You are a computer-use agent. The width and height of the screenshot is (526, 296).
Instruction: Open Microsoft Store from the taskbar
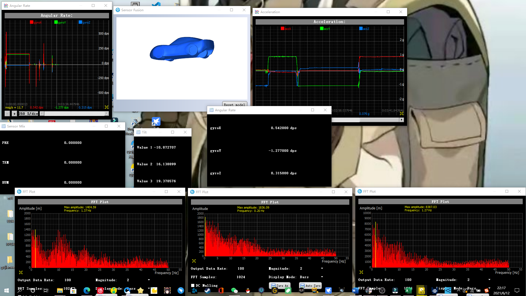pyautogui.click(x=73, y=291)
